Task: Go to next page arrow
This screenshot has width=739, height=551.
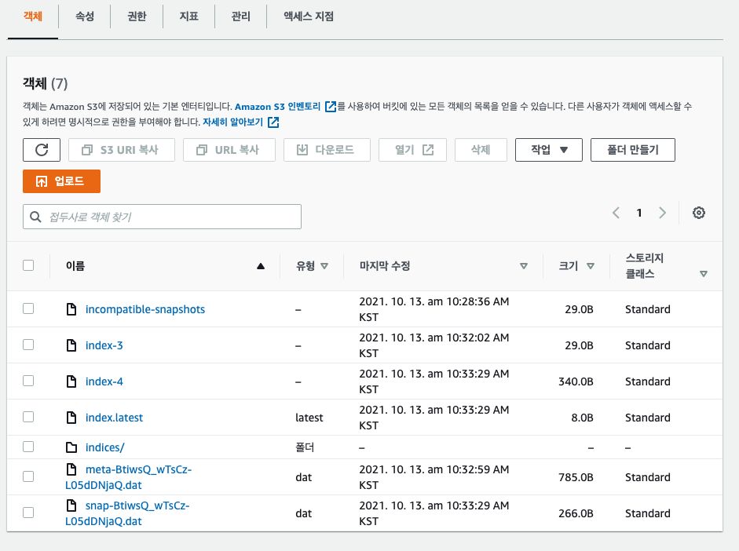Action: coord(662,213)
